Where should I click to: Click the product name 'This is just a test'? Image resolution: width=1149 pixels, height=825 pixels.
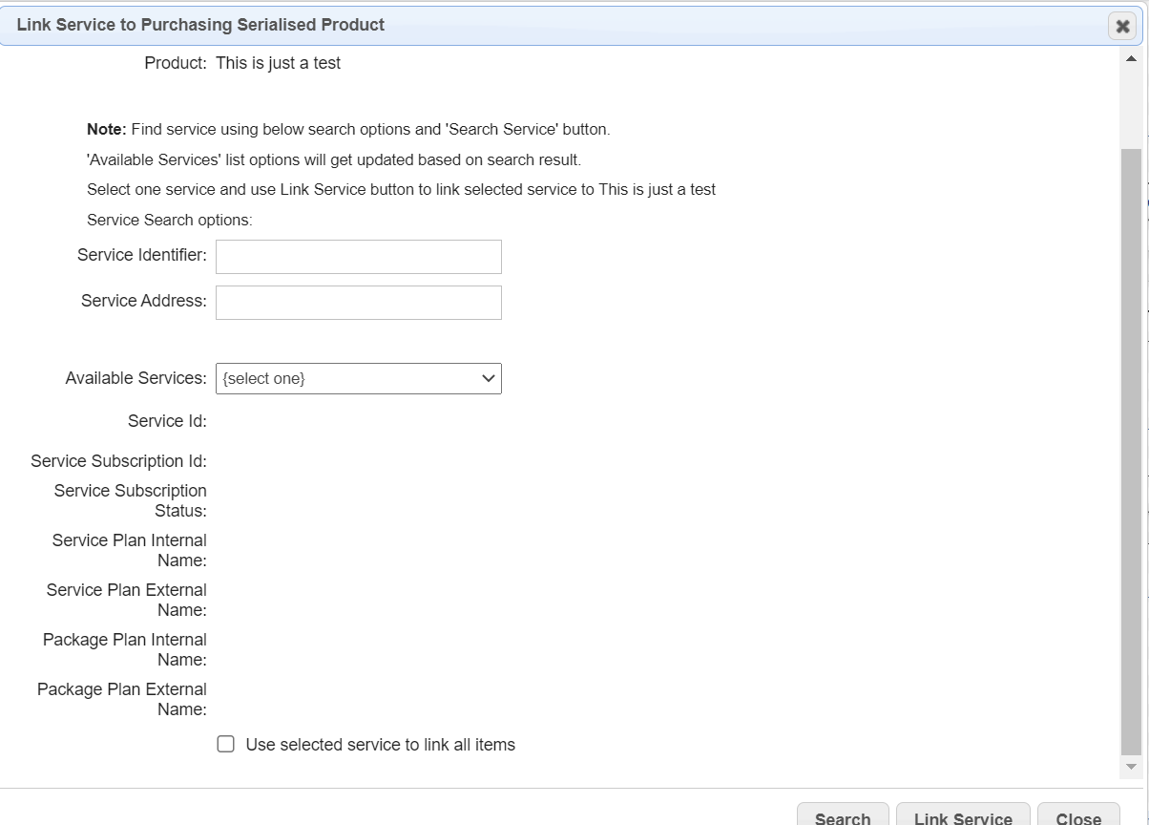tap(278, 63)
